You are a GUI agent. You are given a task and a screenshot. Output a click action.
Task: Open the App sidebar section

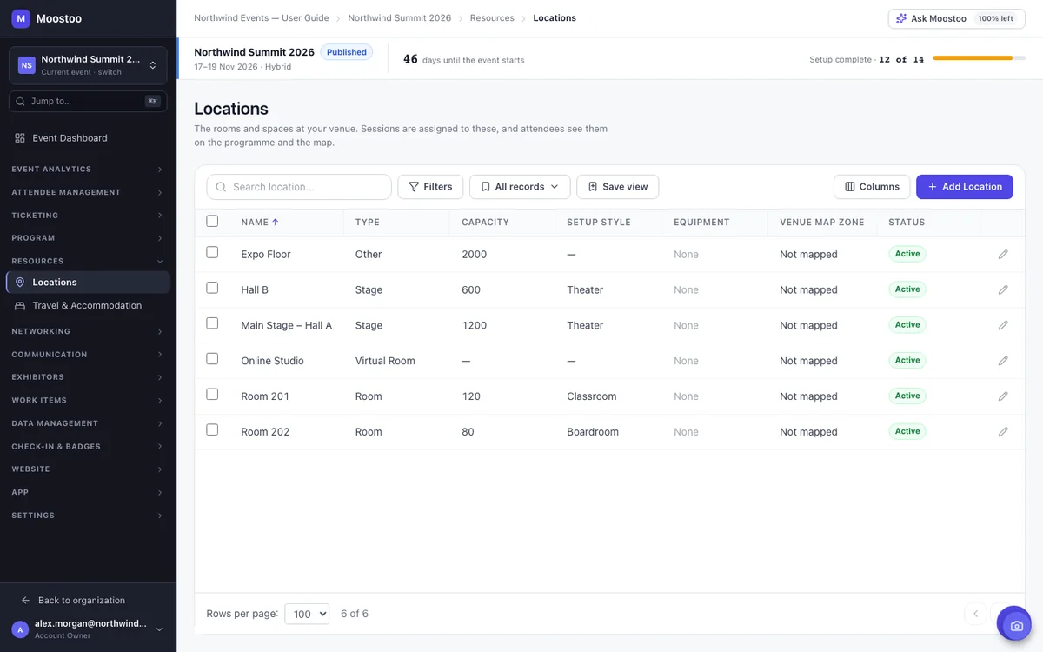(x=88, y=492)
